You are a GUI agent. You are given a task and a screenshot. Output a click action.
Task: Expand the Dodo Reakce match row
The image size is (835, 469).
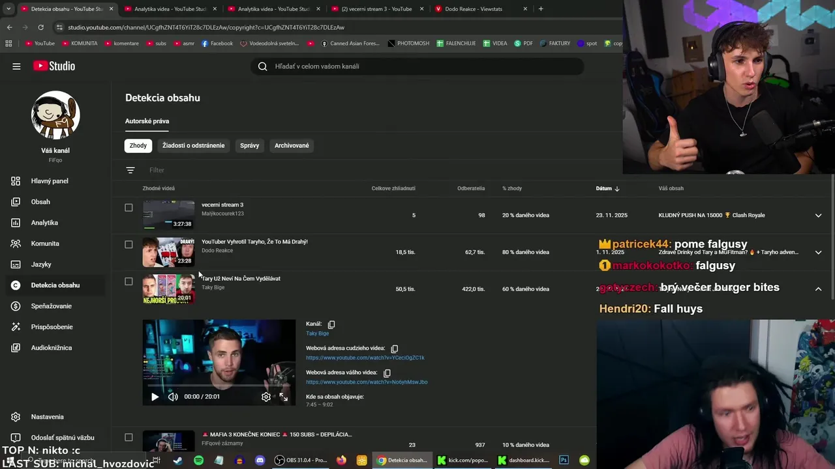(x=818, y=253)
